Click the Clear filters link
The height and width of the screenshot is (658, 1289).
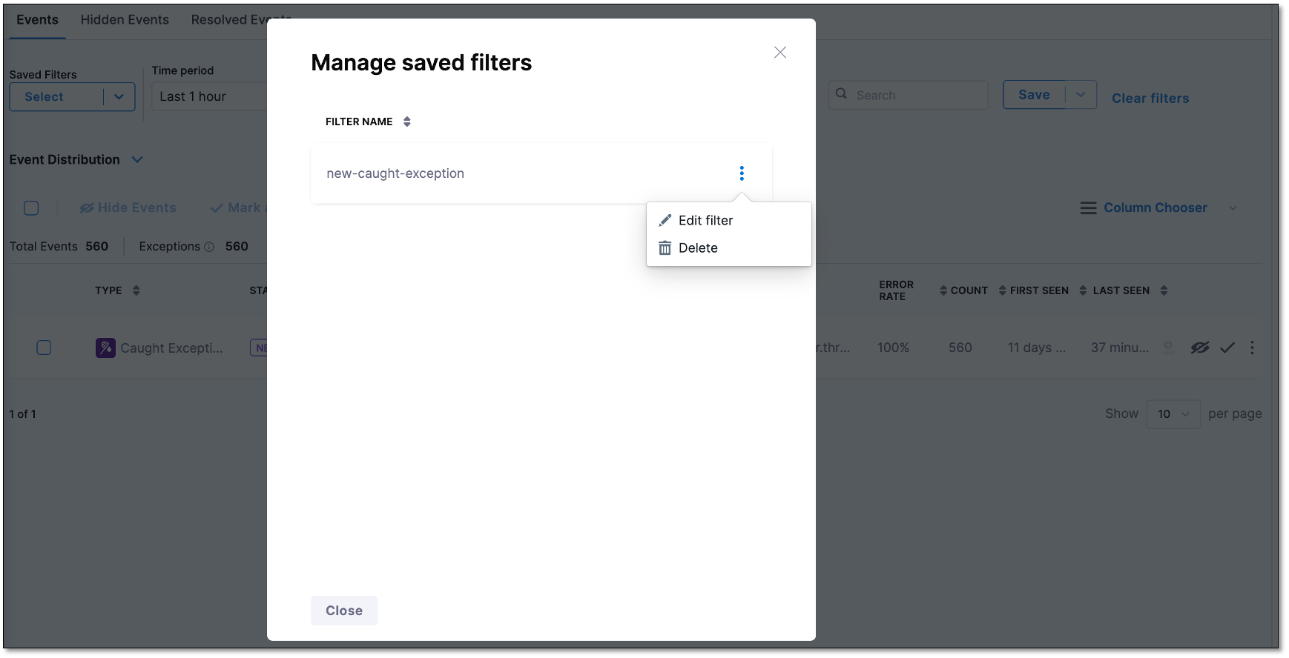coord(1150,99)
